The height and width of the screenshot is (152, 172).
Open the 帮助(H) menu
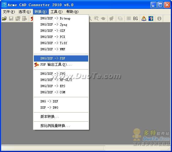click(72, 12)
